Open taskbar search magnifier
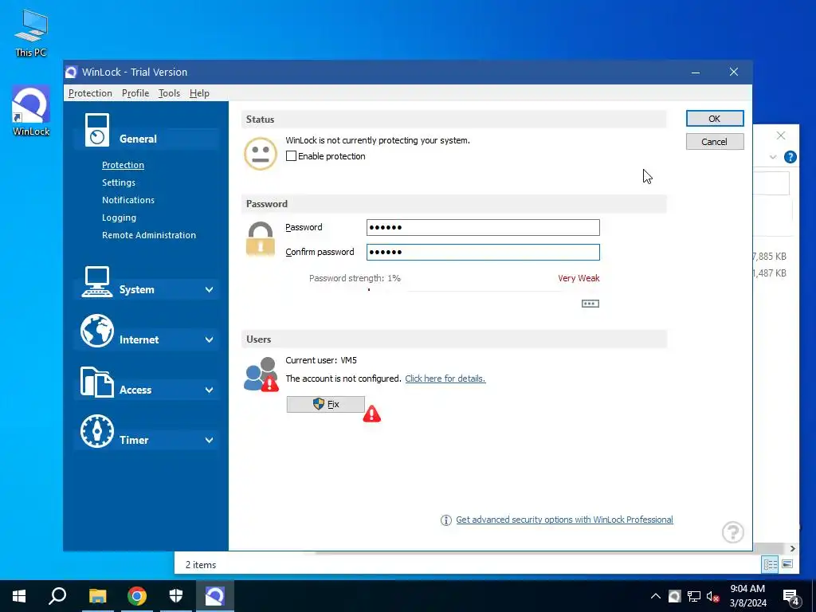The image size is (816, 612). click(57, 596)
